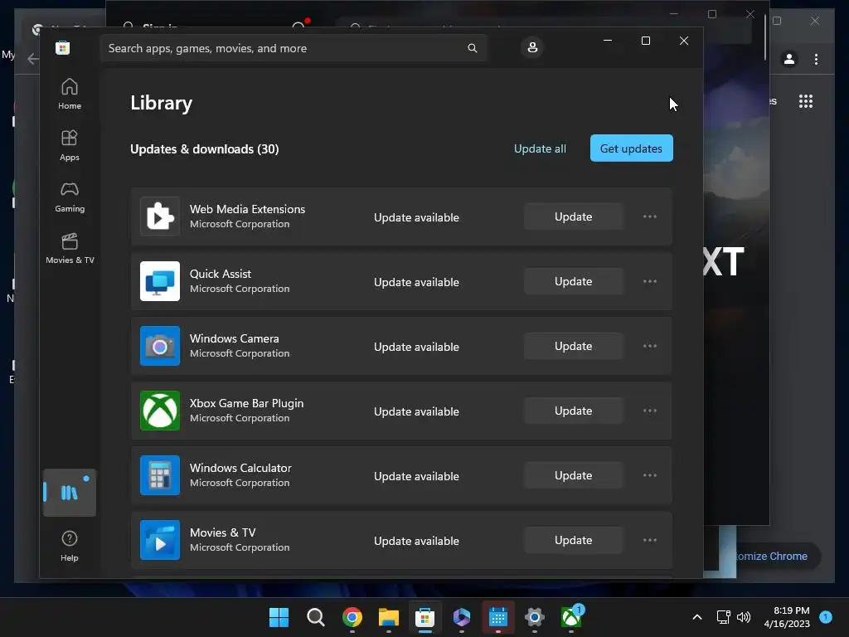Screen dimensions: 849x637
Task: Open the Movies & TV sidebar section
Action: tap(70, 248)
